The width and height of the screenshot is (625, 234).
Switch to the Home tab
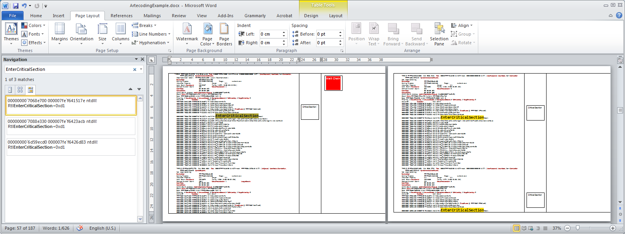36,16
